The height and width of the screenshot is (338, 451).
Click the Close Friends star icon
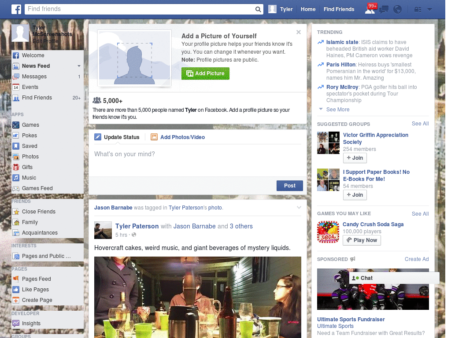click(x=16, y=212)
